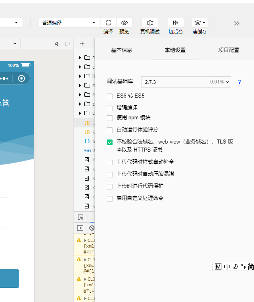Uncheck 不校验合法域名 checkbox

coord(110,142)
